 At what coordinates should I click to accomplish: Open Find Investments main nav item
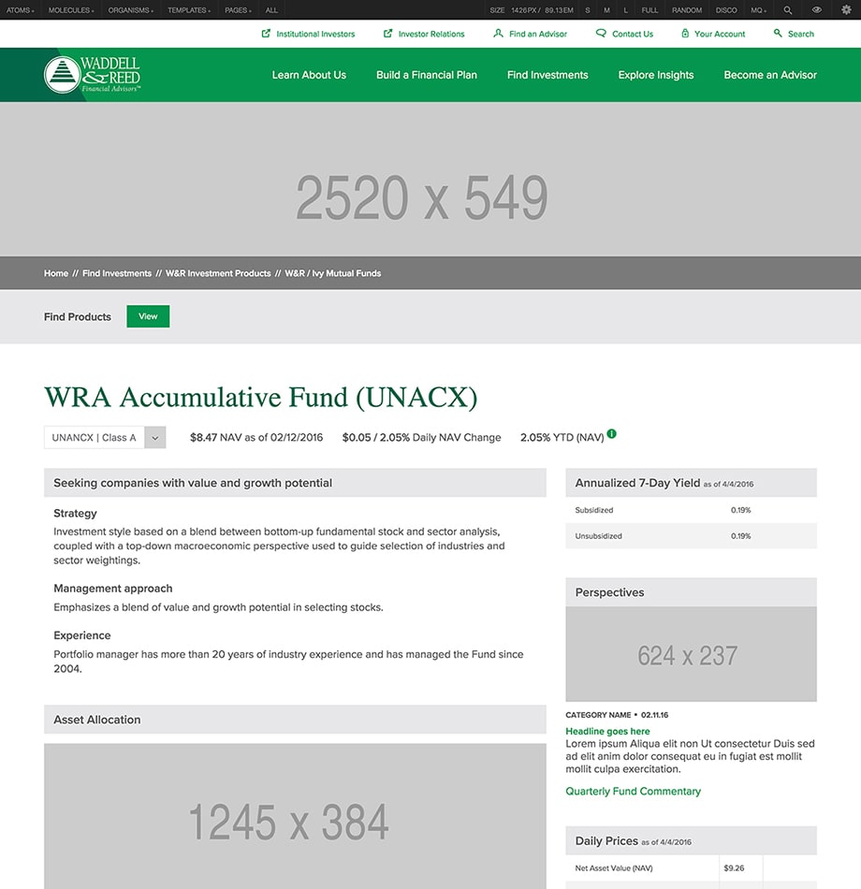(547, 75)
